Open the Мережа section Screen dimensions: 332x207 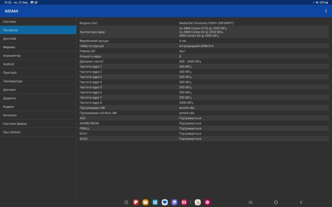click(x=38, y=47)
